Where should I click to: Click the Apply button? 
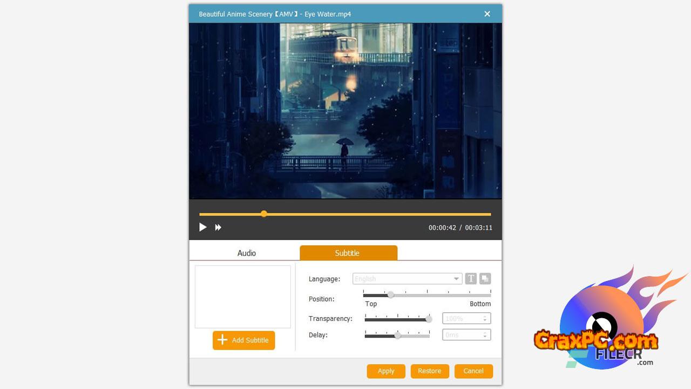(x=386, y=371)
